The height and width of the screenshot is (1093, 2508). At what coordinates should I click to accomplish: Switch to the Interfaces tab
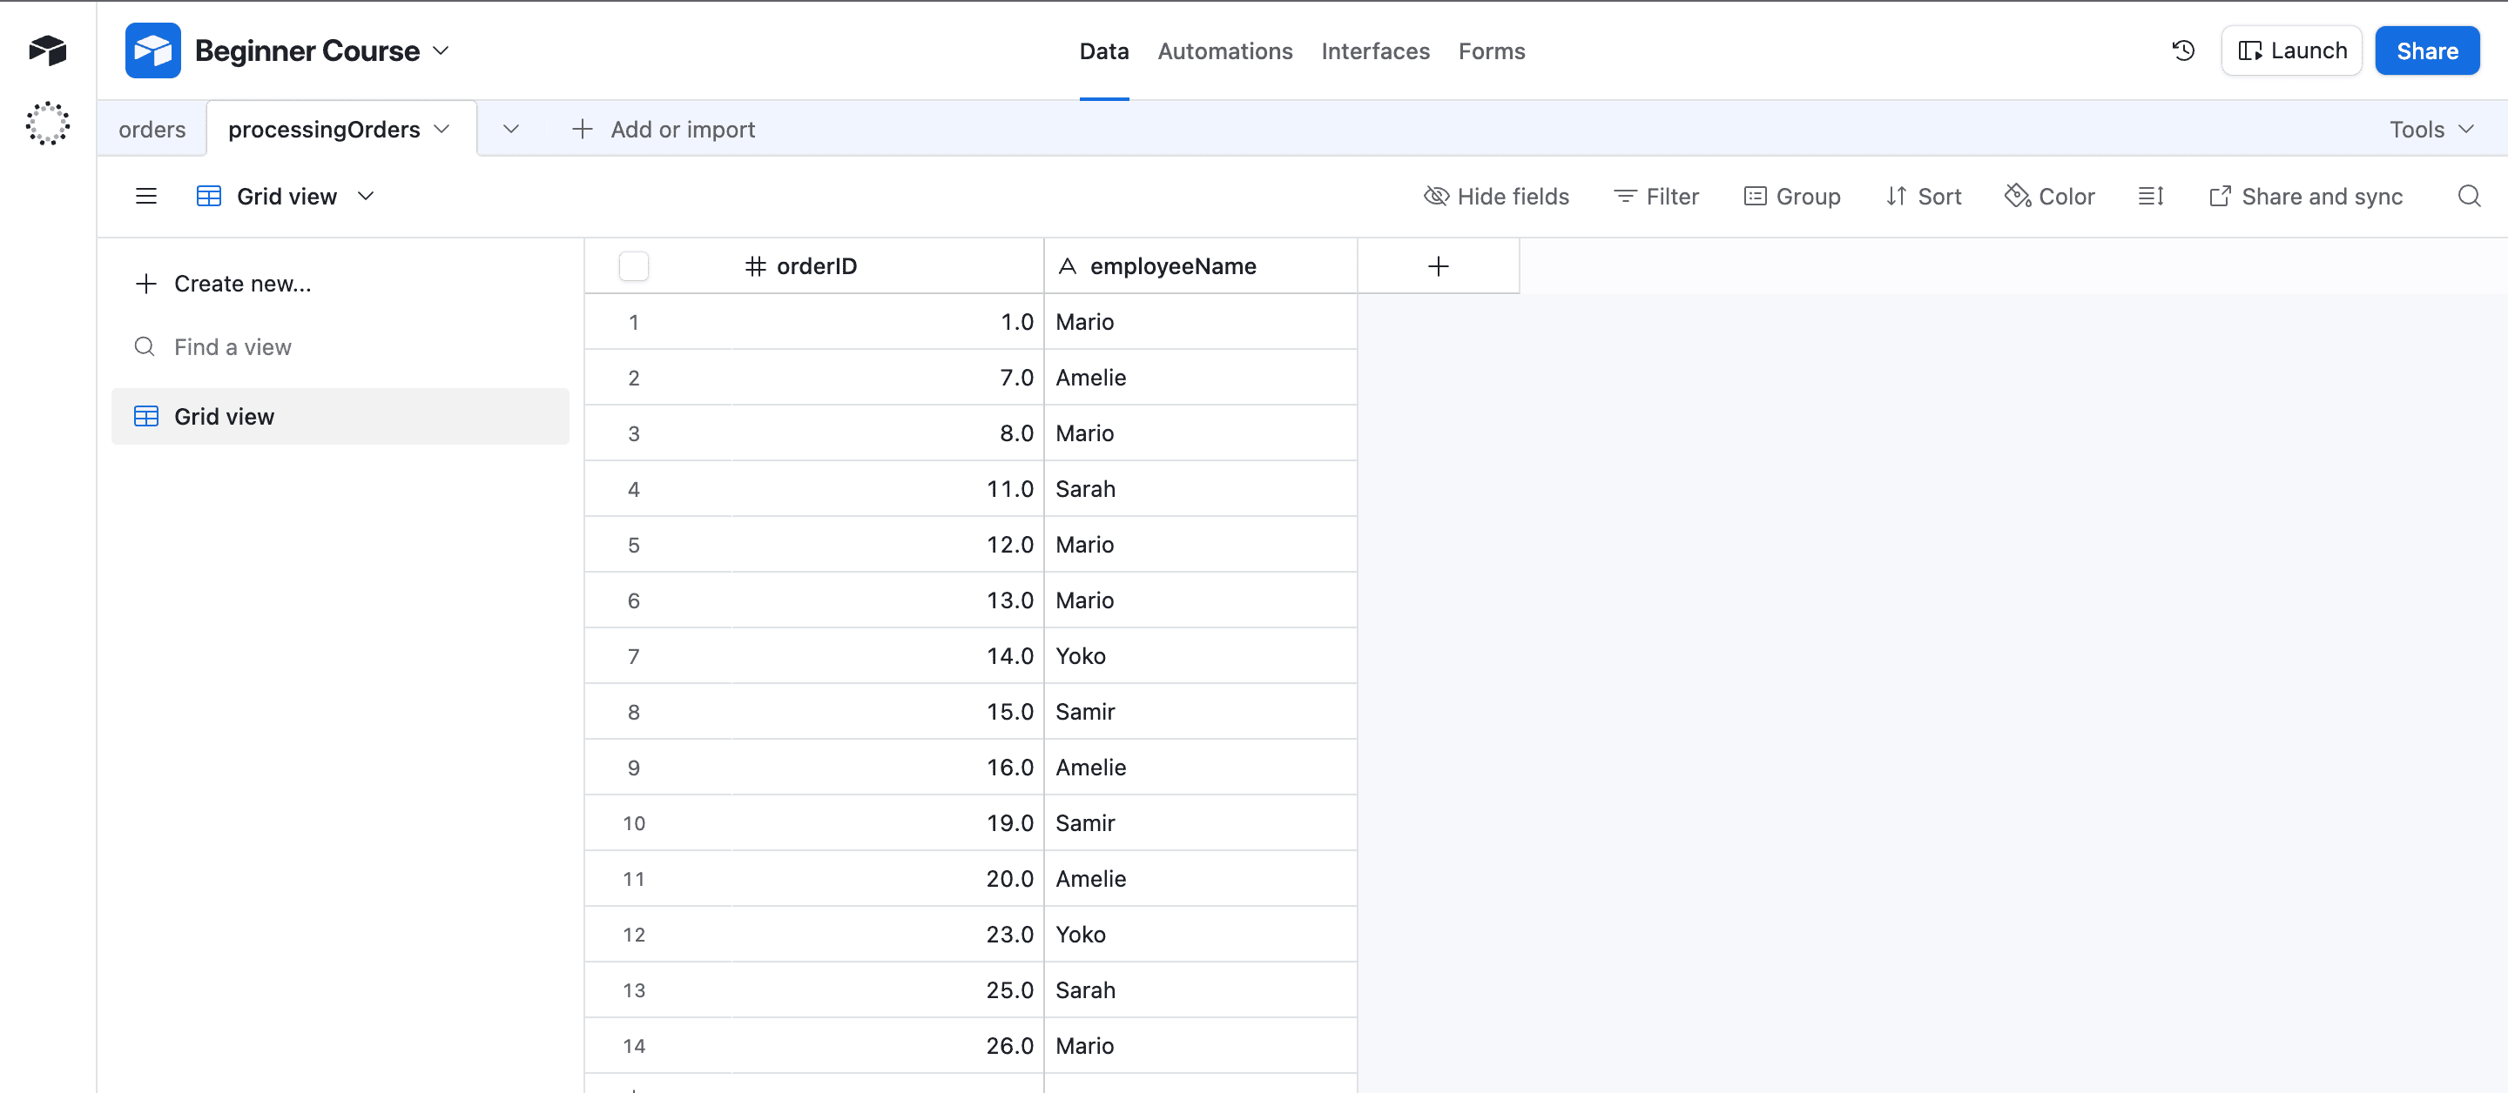[x=1375, y=51]
